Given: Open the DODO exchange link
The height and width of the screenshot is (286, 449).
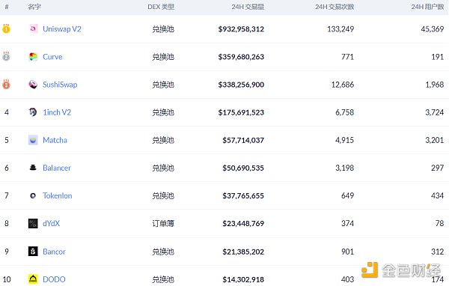Looking at the screenshot, I should pyautogui.click(x=54, y=279).
